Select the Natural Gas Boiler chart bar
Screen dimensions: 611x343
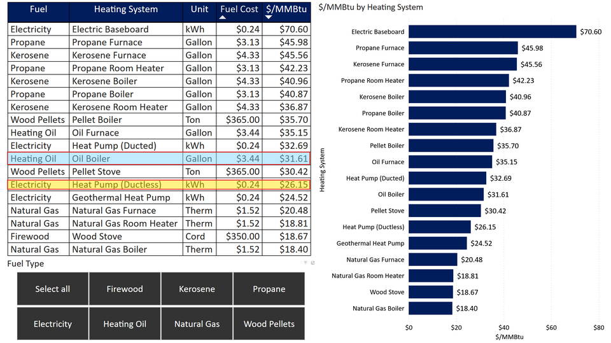click(x=430, y=309)
